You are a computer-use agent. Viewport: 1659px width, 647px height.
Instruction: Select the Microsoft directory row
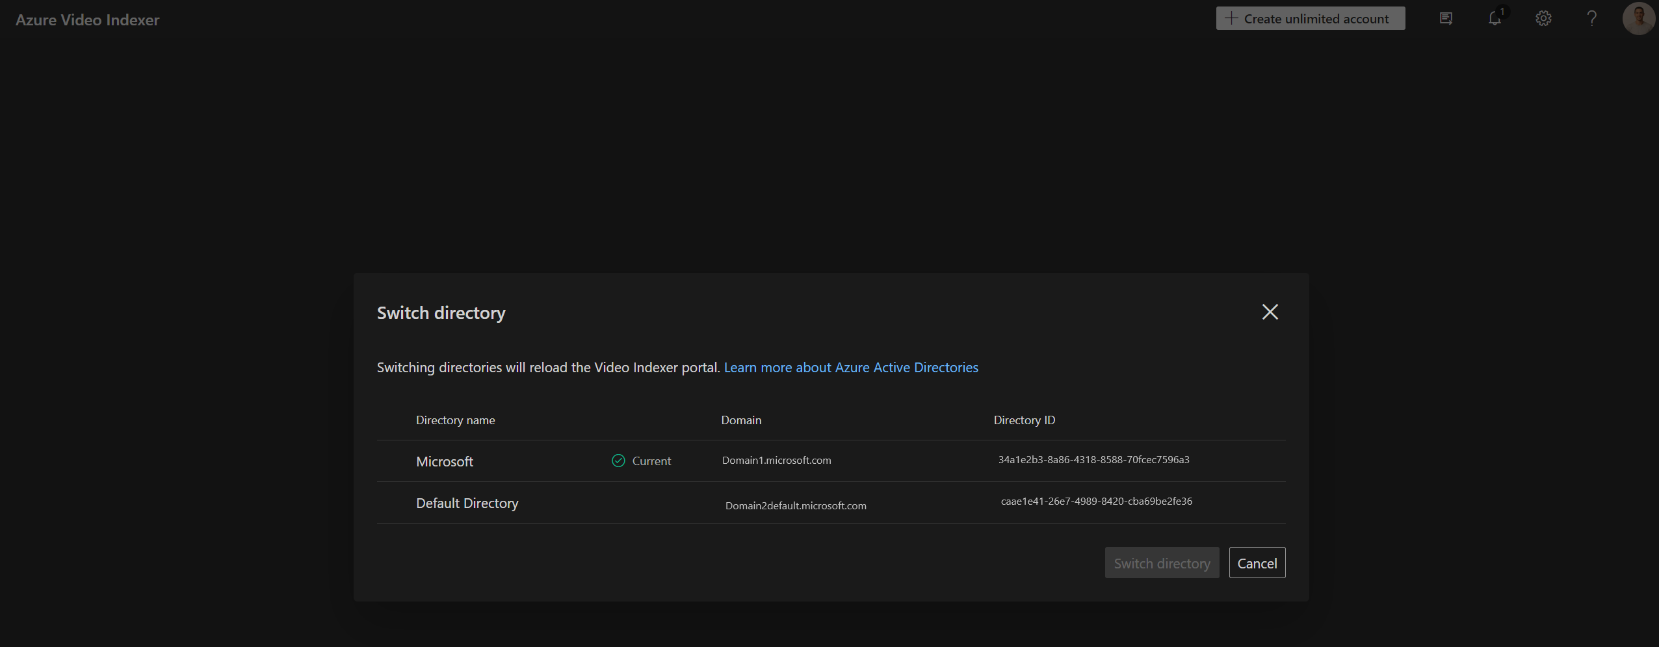831,461
